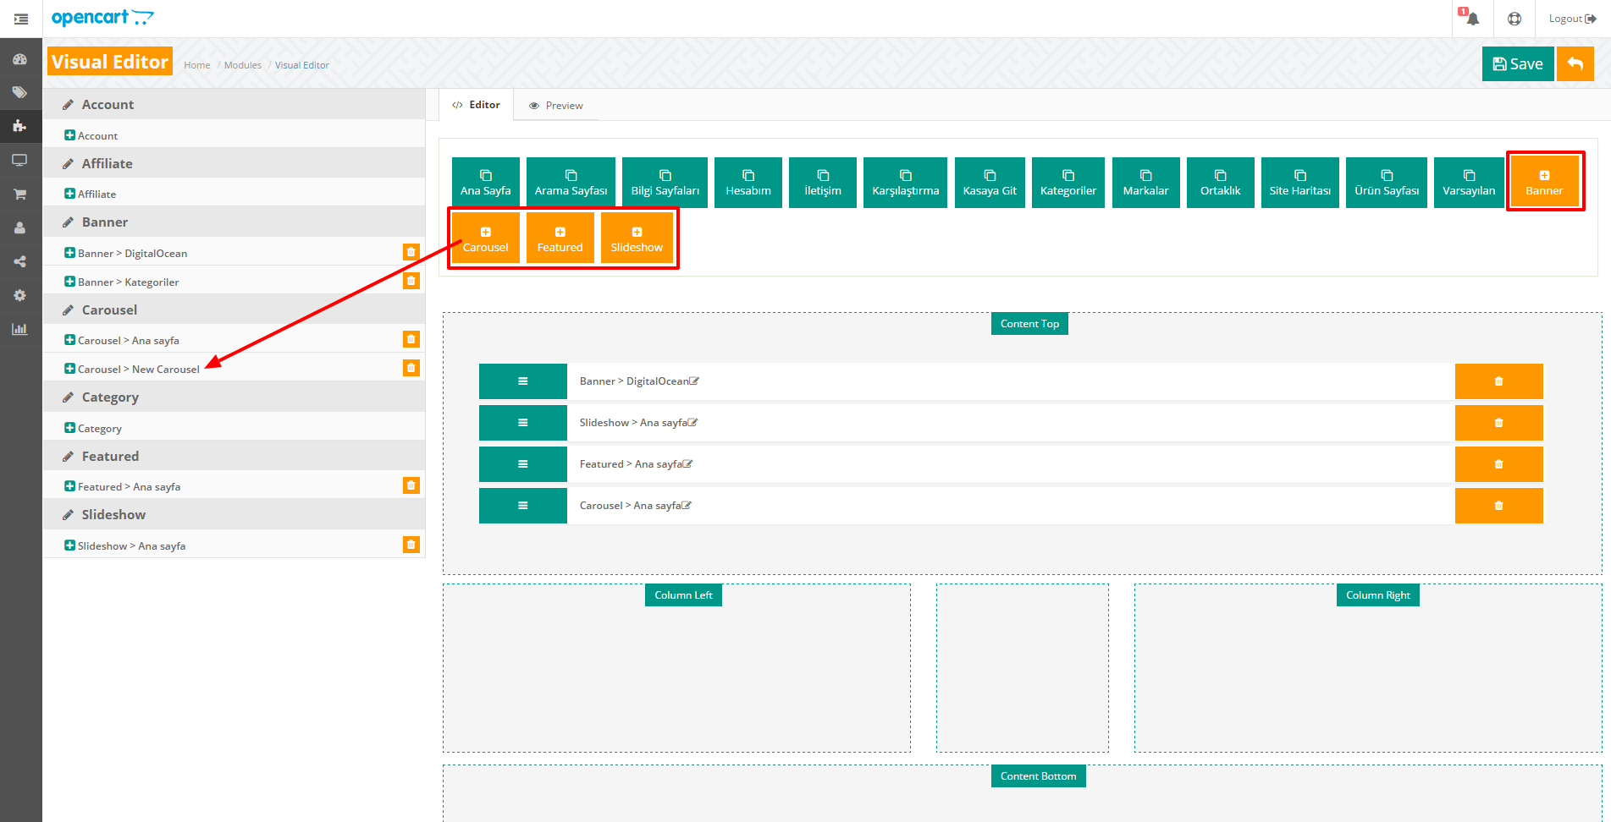Screen dimensions: 1611x822
Task: Open the help life-ring icon
Action: 1514,18
